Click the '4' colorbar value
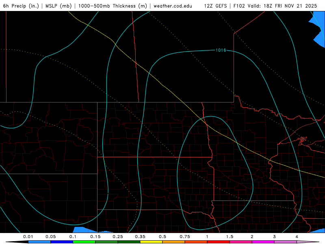 [x=297, y=237]
